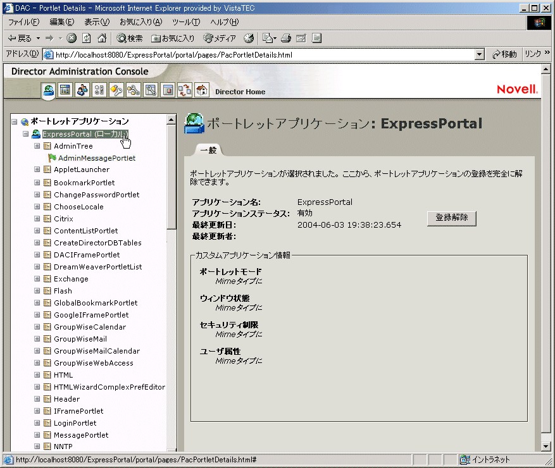Click the refresh icon in the browser toolbar
Viewport: 555px width, 468px height.
87,37
